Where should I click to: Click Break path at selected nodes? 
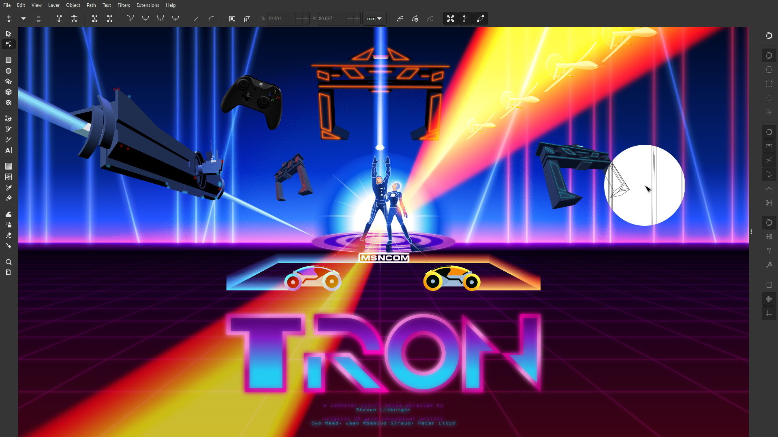pos(74,19)
